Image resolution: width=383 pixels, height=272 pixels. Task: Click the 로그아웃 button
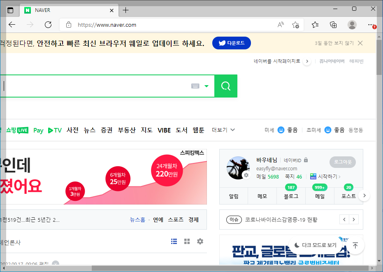[342, 162]
